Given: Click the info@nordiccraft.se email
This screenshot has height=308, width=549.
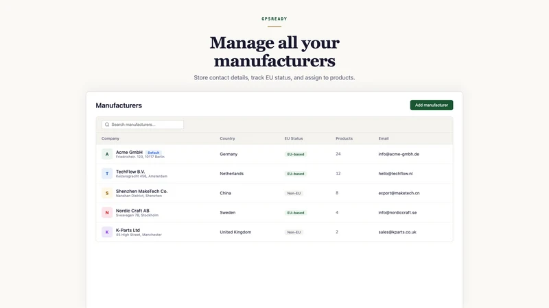Looking at the screenshot, I should [x=397, y=212].
